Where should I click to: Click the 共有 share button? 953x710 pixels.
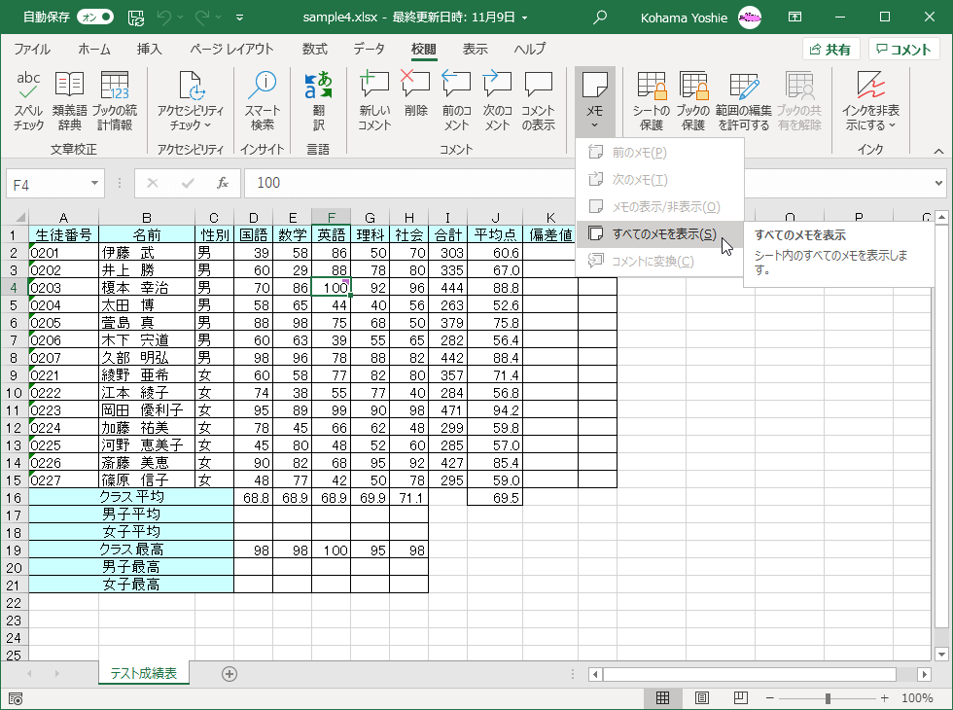(x=832, y=49)
